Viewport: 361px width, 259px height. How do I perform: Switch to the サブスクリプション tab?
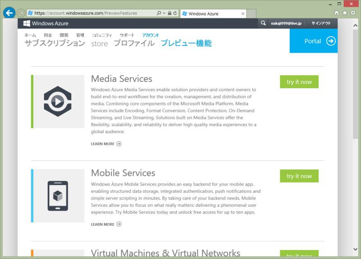(x=55, y=43)
